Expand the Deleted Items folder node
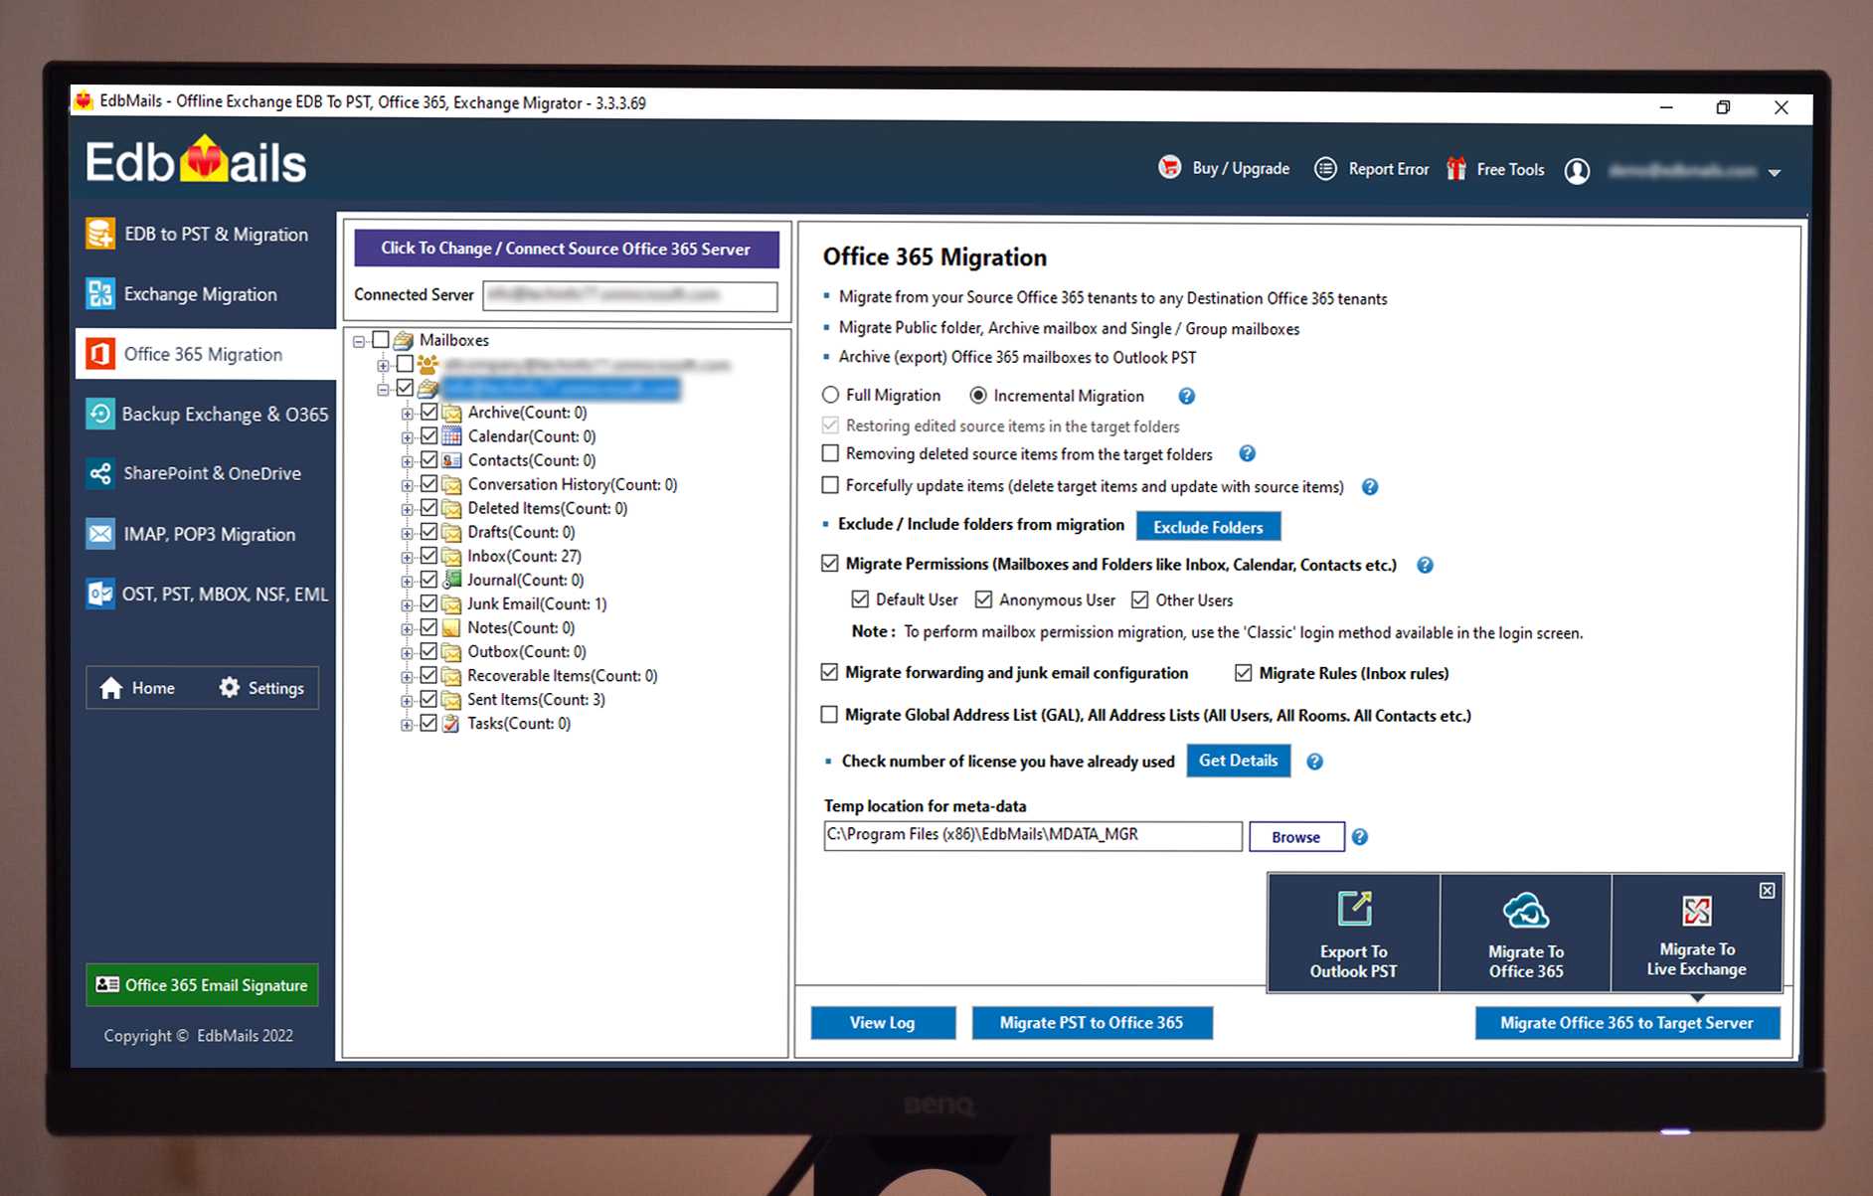This screenshot has width=1873, height=1196. pos(407,509)
